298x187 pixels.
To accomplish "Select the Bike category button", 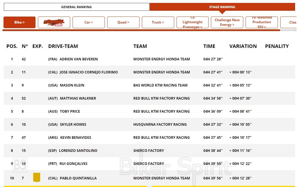I will click(x=20, y=22).
